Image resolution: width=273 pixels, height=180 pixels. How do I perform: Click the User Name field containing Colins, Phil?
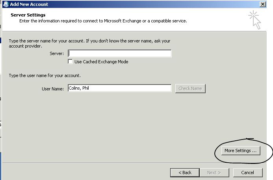pos(120,88)
